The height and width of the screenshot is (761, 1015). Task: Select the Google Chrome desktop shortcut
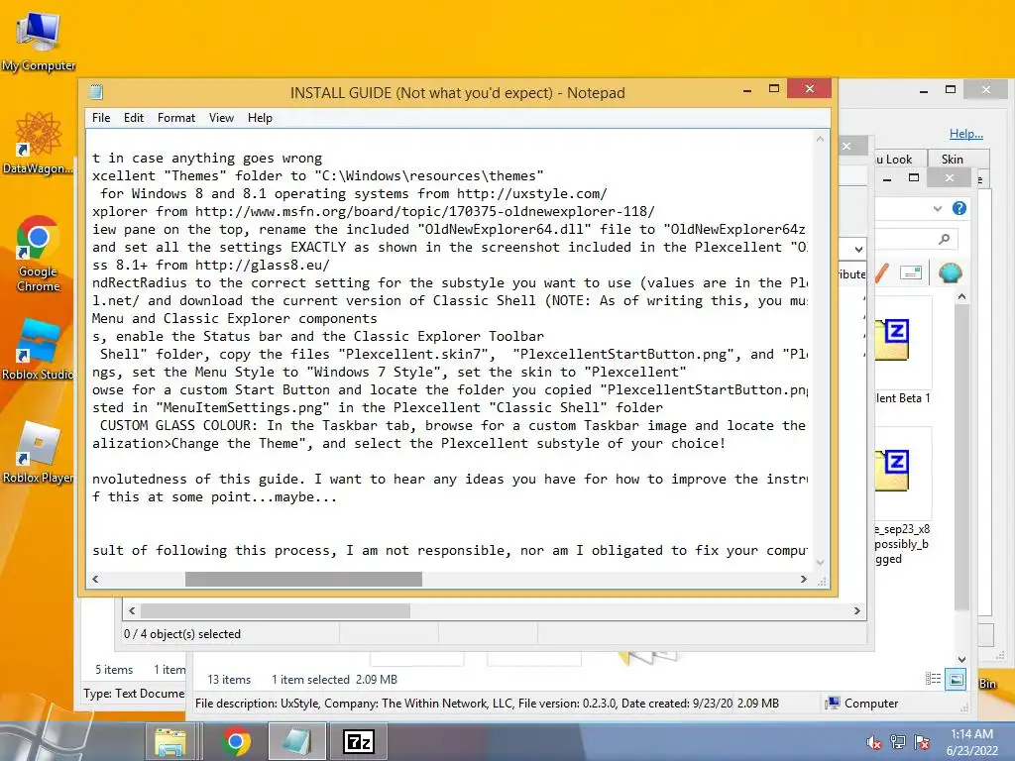[x=38, y=254]
